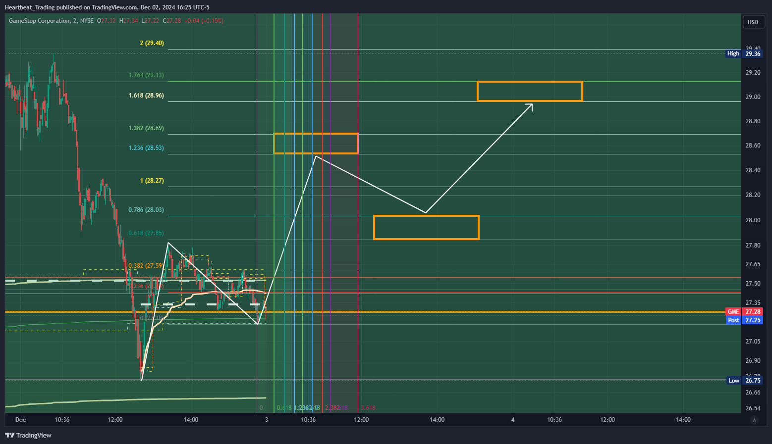Click the −0.04 (−0.15%) change value
Screen dimensions: 772x444
[x=204, y=21]
